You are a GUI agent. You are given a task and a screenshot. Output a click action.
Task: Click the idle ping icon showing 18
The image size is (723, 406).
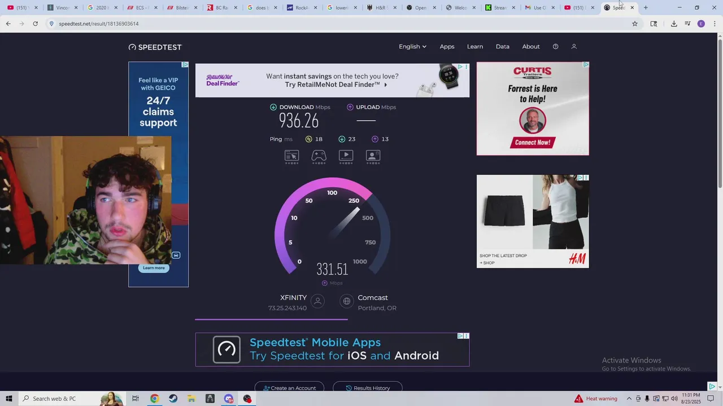(308, 139)
